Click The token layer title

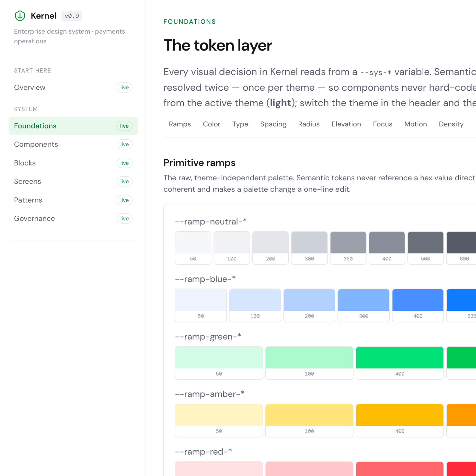click(x=218, y=45)
